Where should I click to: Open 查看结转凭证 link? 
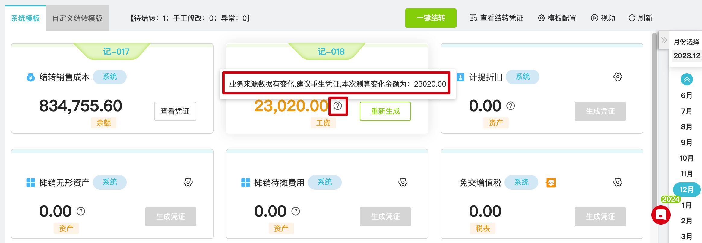coord(496,18)
